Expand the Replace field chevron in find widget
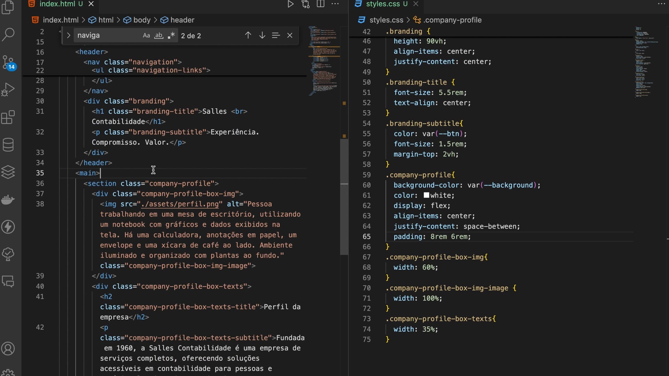Image resolution: width=669 pixels, height=376 pixels. (69, 36)
